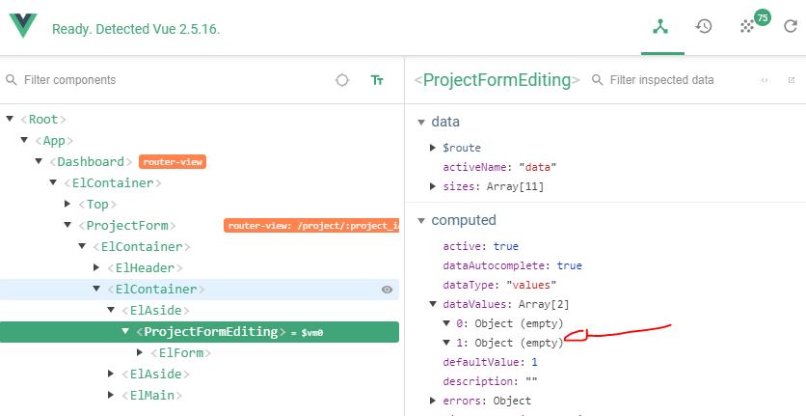Click the filter inspected data search icon
This screenshot has height=416, width=806.
(x=597, y=80)
